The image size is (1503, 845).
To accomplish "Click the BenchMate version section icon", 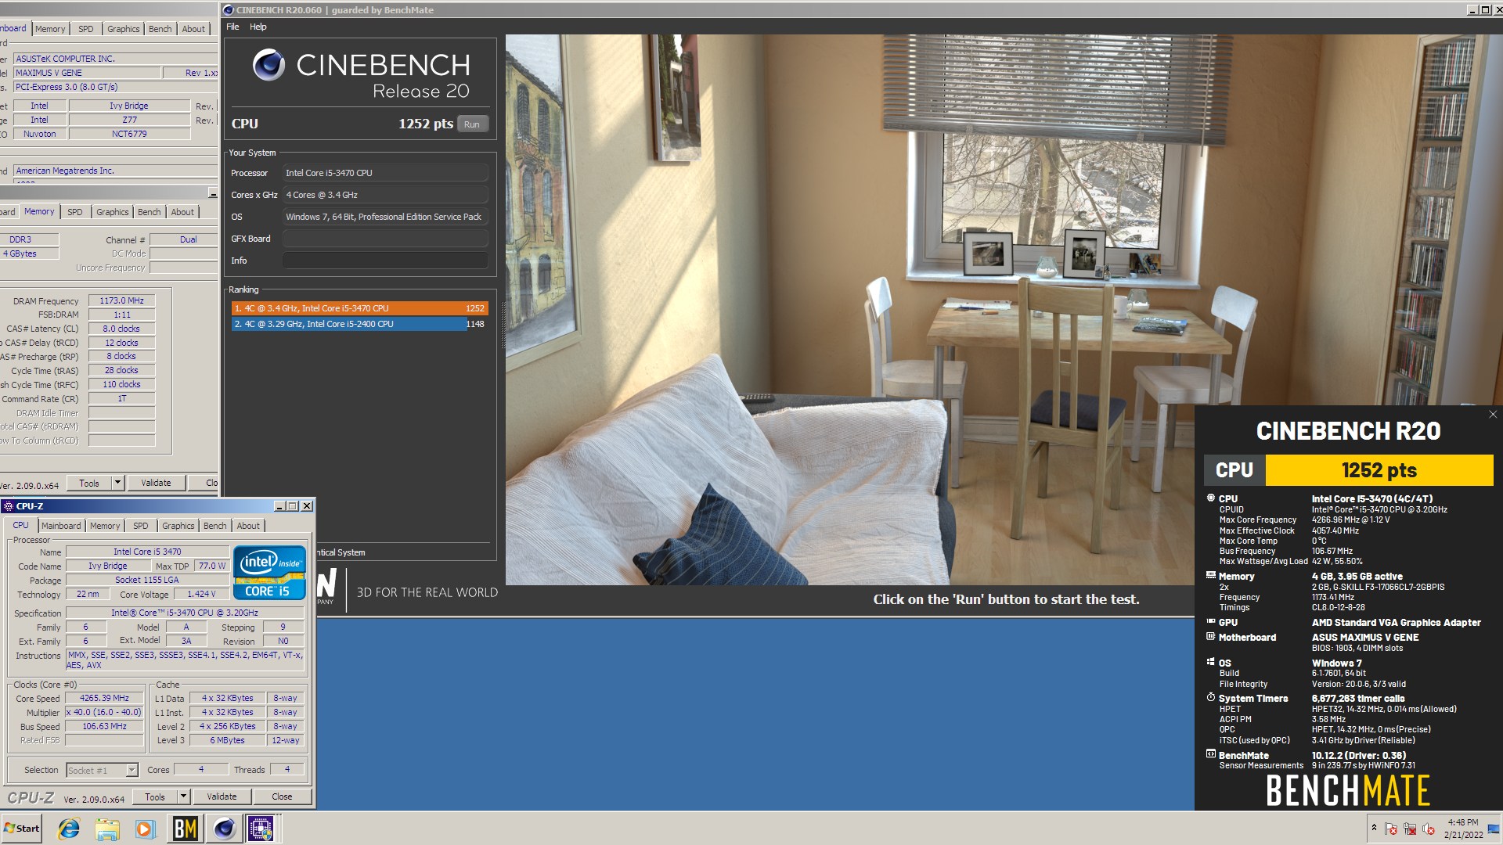I will tap(1211, 754).
